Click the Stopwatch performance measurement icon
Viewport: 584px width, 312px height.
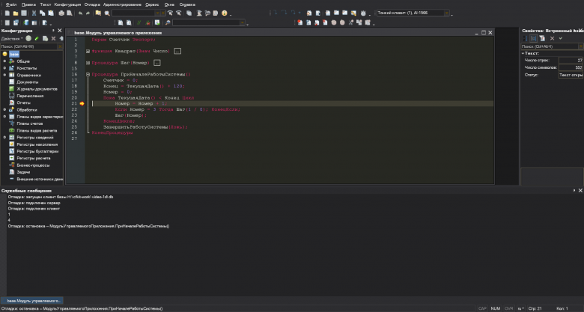pyautogui.click(x=363, y=13)
